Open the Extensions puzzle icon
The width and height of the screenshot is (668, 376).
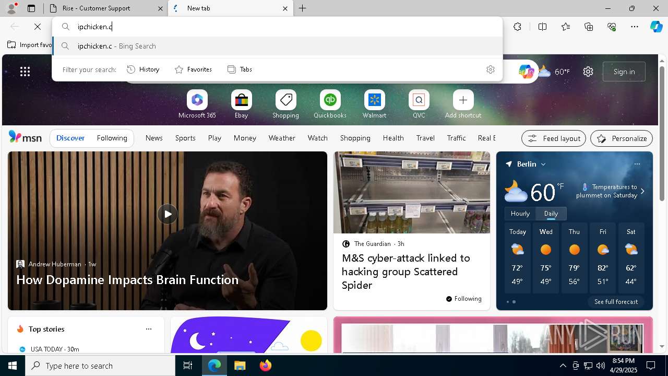(517, 27)
